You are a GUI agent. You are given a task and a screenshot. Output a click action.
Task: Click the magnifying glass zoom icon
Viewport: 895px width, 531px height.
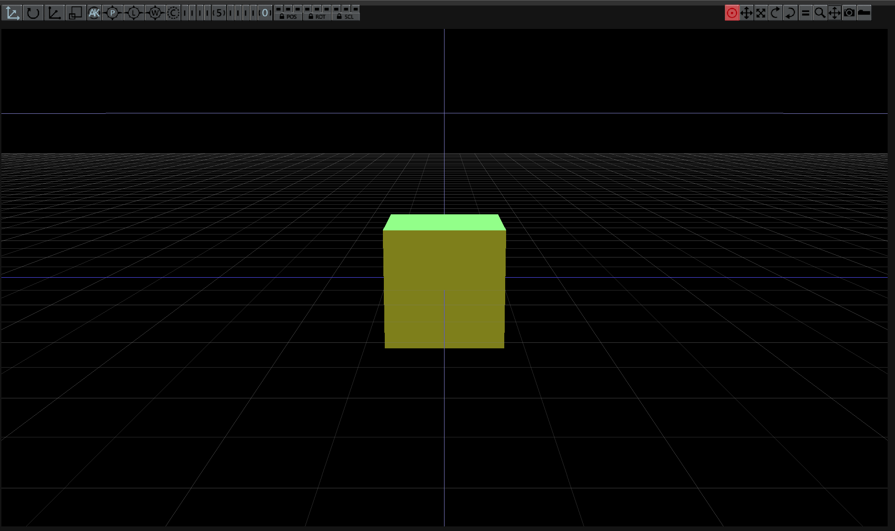point(820,13)
